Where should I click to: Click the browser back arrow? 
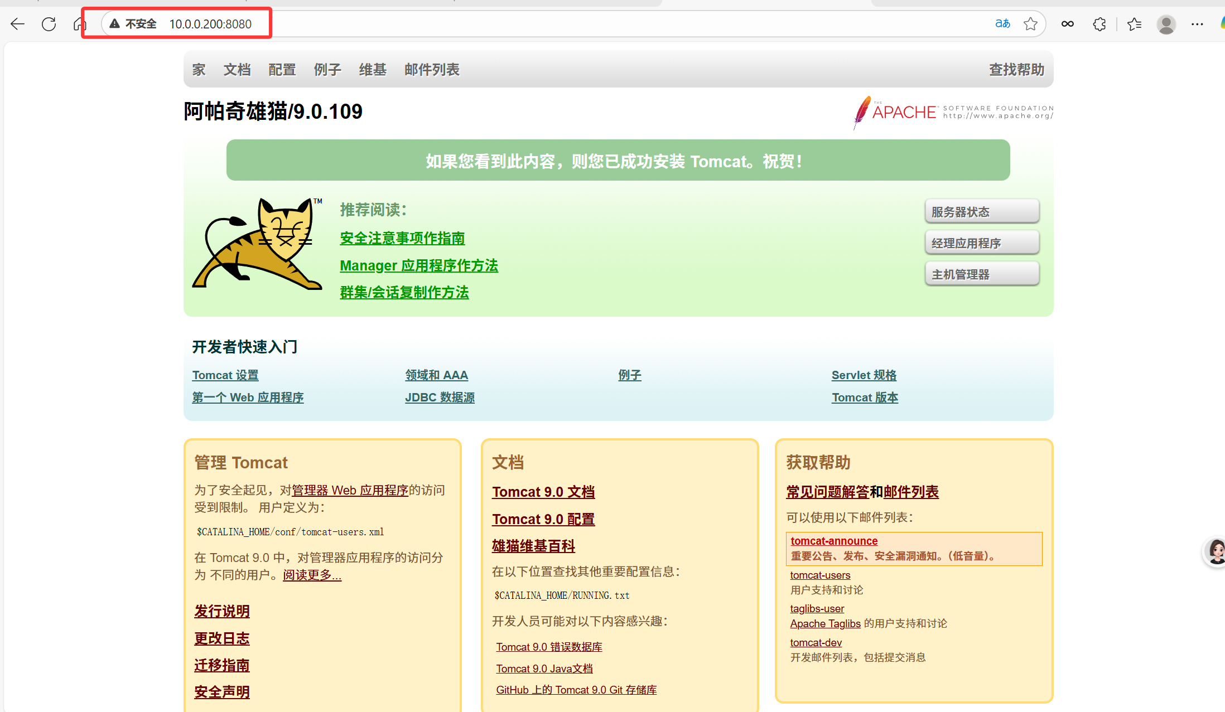click(18, 24)
